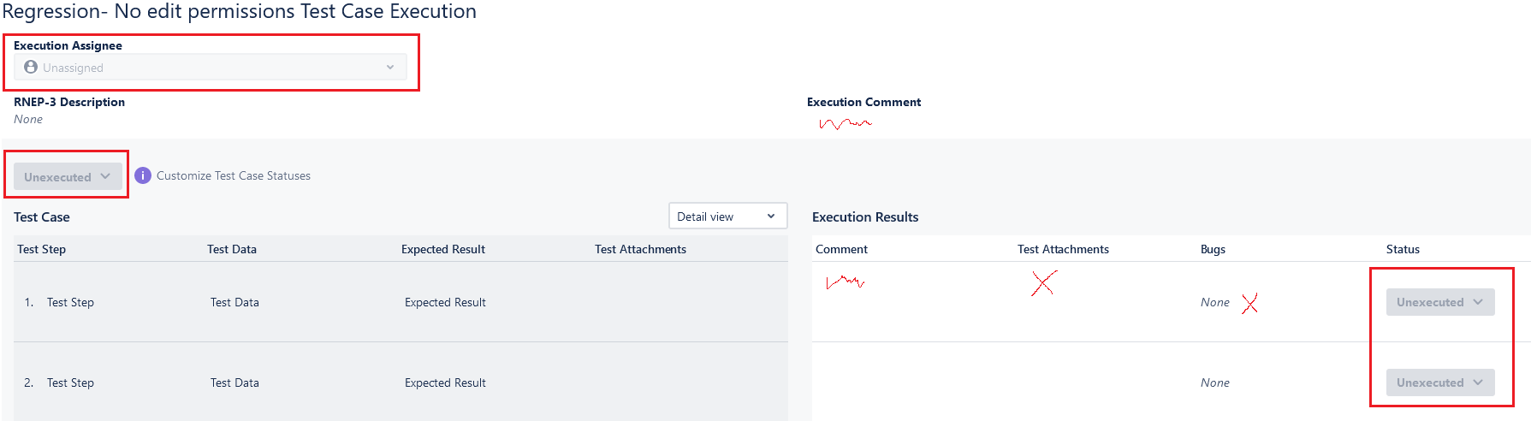
Task: Select step 1 Test Step row
Action: click(x=401, y=302)
